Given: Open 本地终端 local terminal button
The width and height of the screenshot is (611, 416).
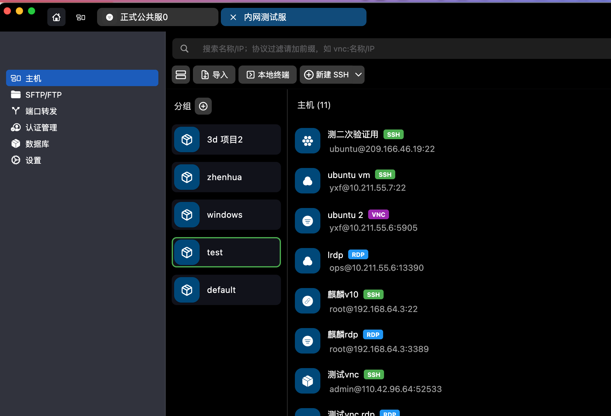Looking at the screenshot, I should 268,75.
